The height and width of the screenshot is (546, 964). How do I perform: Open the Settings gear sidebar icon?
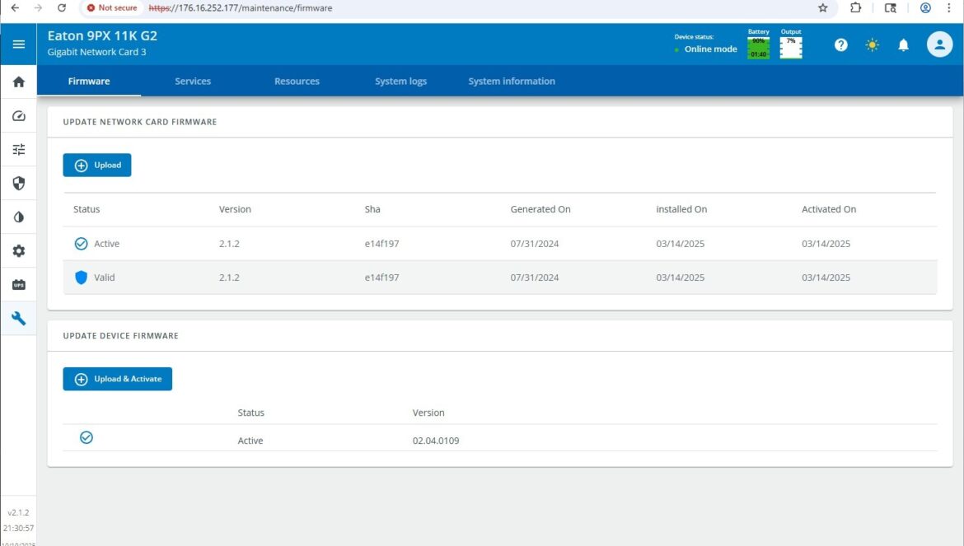click(18, 251)
